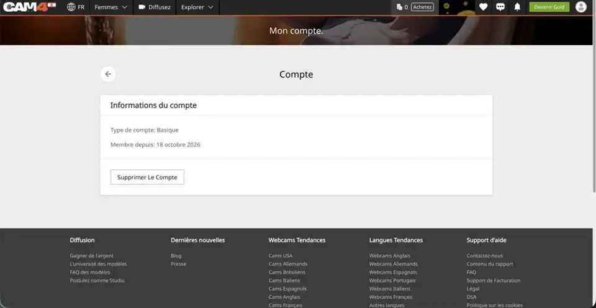The image size is (596, 308).
Task: Open the Cams Allemands link
Action: coord(288,264)
